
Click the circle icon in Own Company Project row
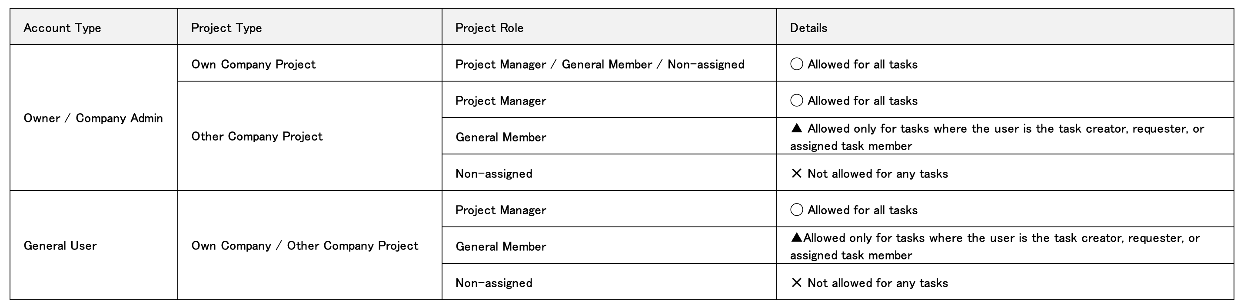click(x=796, y=64)
